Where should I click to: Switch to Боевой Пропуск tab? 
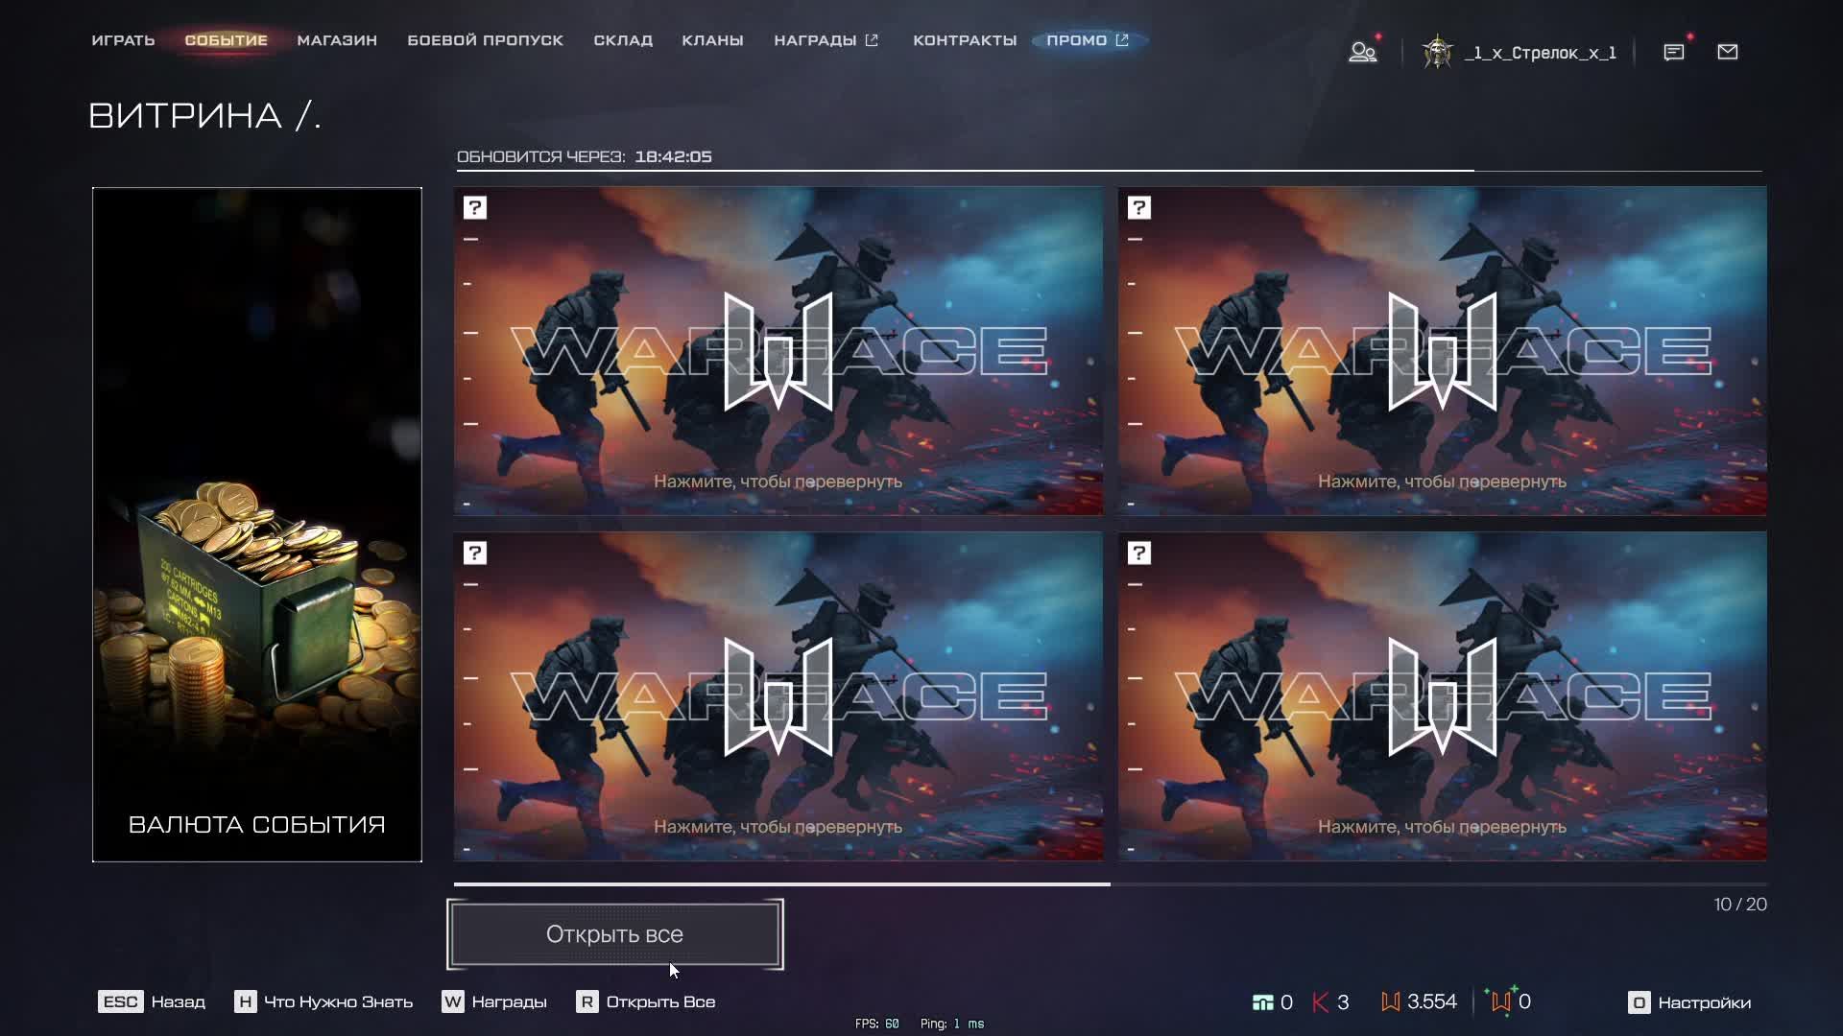(x=485, y=40)
